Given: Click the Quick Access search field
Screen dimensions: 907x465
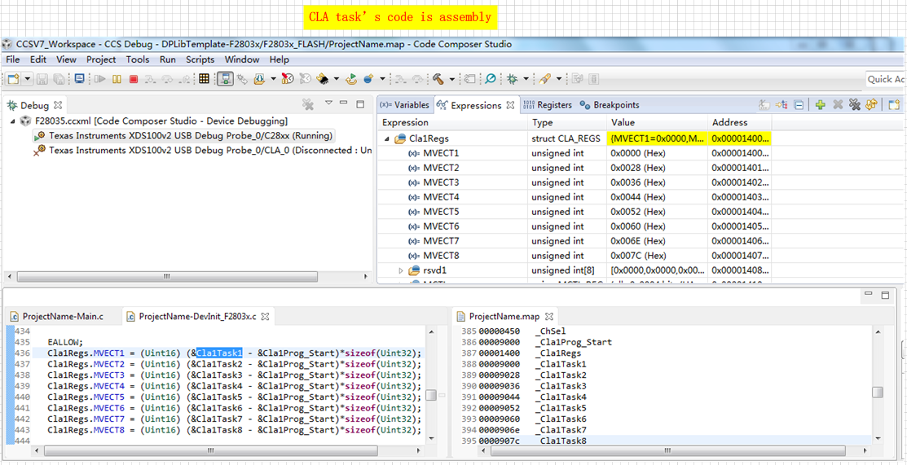Looking at the screenshot, I should 886,79.
